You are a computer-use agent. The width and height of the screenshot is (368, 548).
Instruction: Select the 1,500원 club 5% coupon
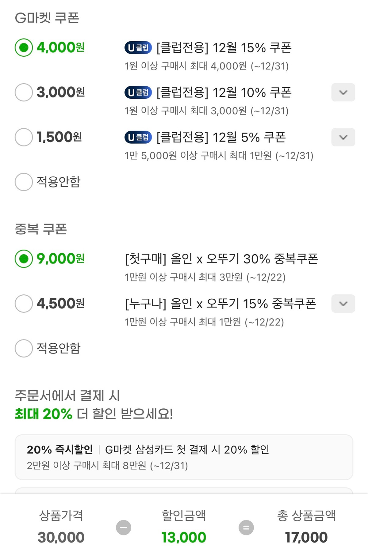point(24,137)
